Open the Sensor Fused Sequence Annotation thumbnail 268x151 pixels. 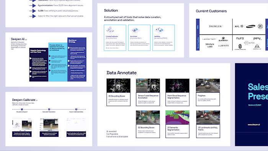[148, 86]
